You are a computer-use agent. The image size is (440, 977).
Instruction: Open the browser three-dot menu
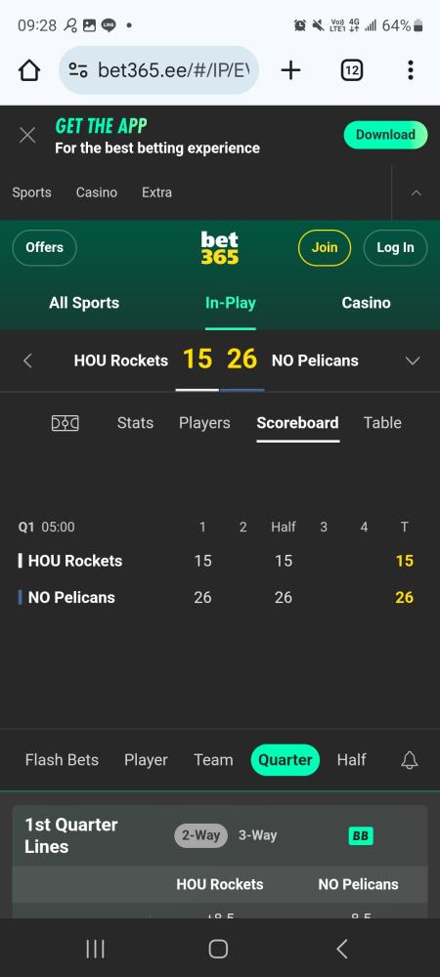coord(410,70)
